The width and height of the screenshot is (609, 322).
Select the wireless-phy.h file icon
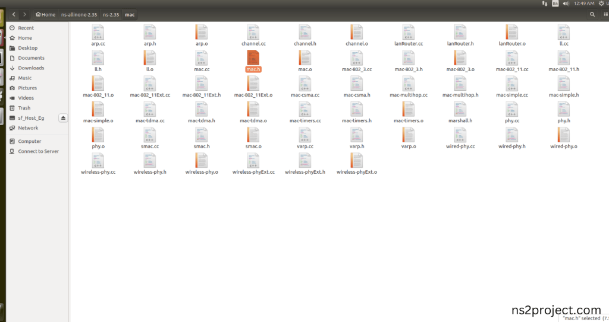[x=149, y=161]
